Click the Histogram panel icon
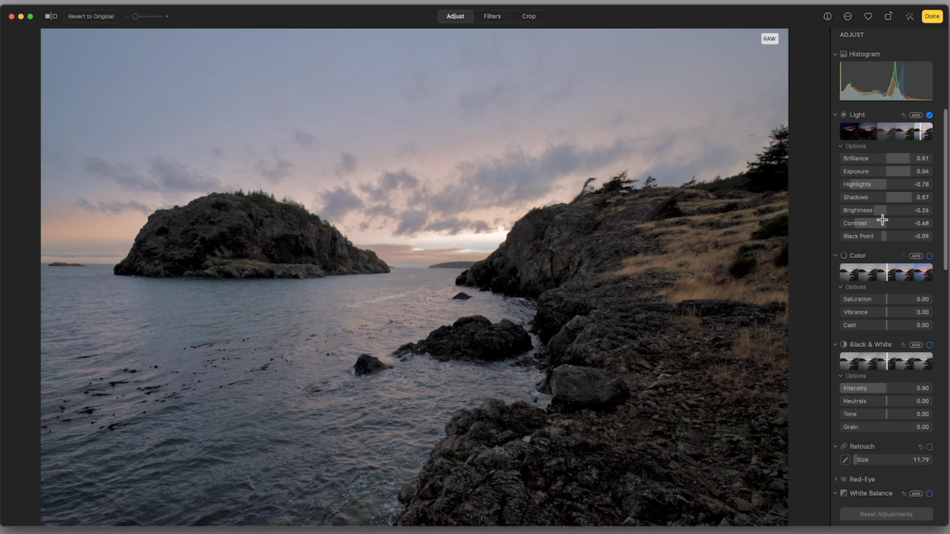This screenshot has width=950, height=534. [x=844, y=54]
